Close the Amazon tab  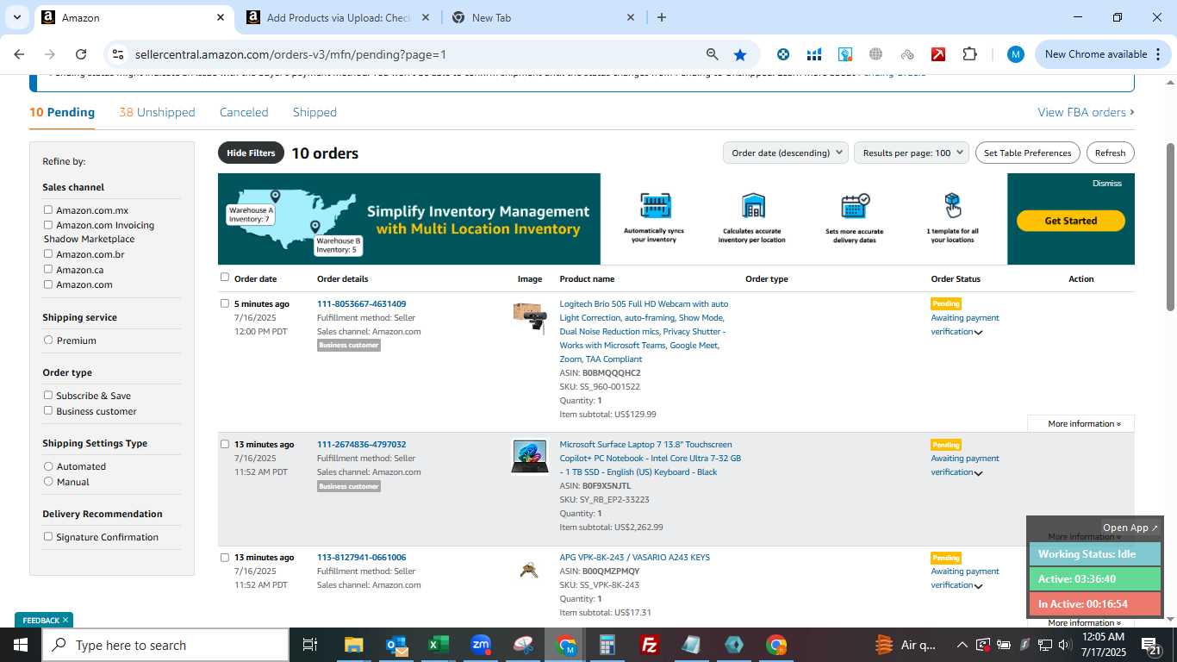[x=221, y=17]
